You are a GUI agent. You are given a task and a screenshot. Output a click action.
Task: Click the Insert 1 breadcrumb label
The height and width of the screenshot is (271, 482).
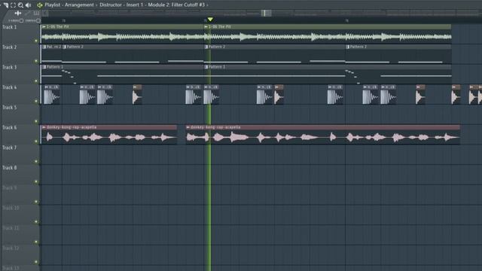[x=135, y=5]
